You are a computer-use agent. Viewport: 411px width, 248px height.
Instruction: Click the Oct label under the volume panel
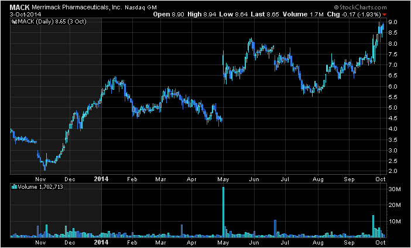point(381,243)
